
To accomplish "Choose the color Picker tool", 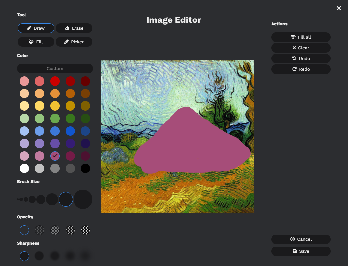I will [74, 42].
